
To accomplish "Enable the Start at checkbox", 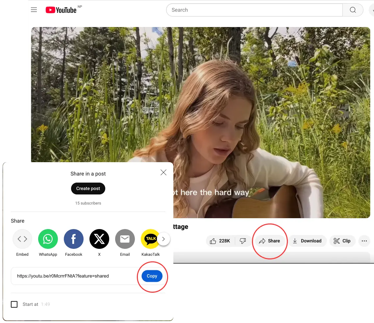I will pyautogui.click(x=14, y=304).
